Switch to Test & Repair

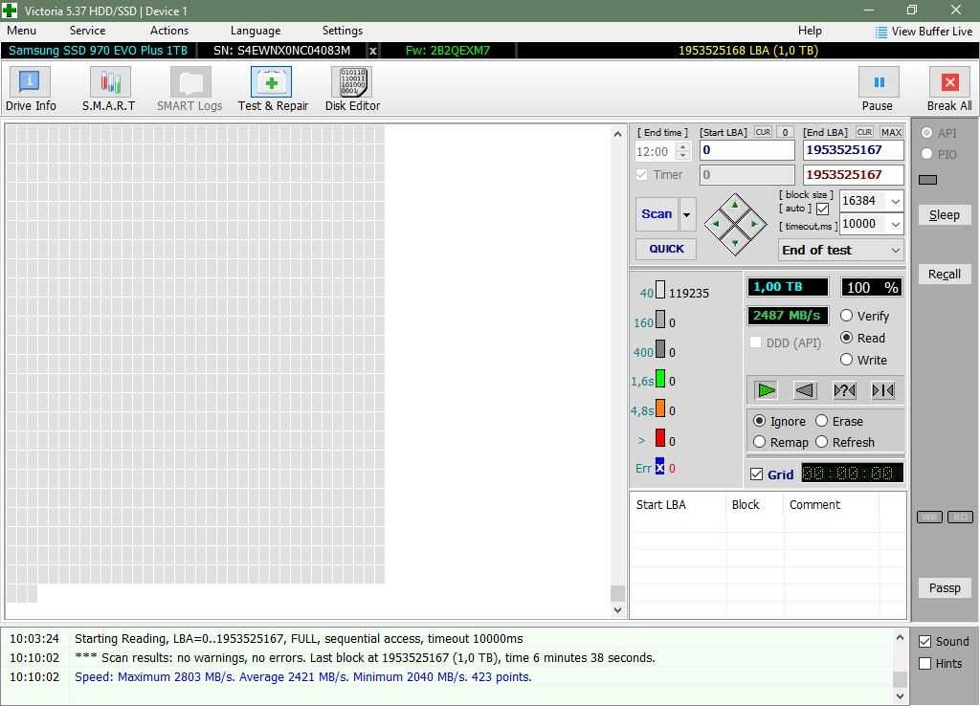click(273, 89)
